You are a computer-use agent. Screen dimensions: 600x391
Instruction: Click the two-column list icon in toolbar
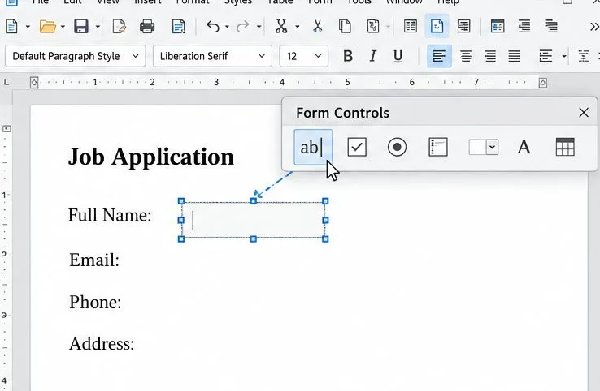(411, 26)
